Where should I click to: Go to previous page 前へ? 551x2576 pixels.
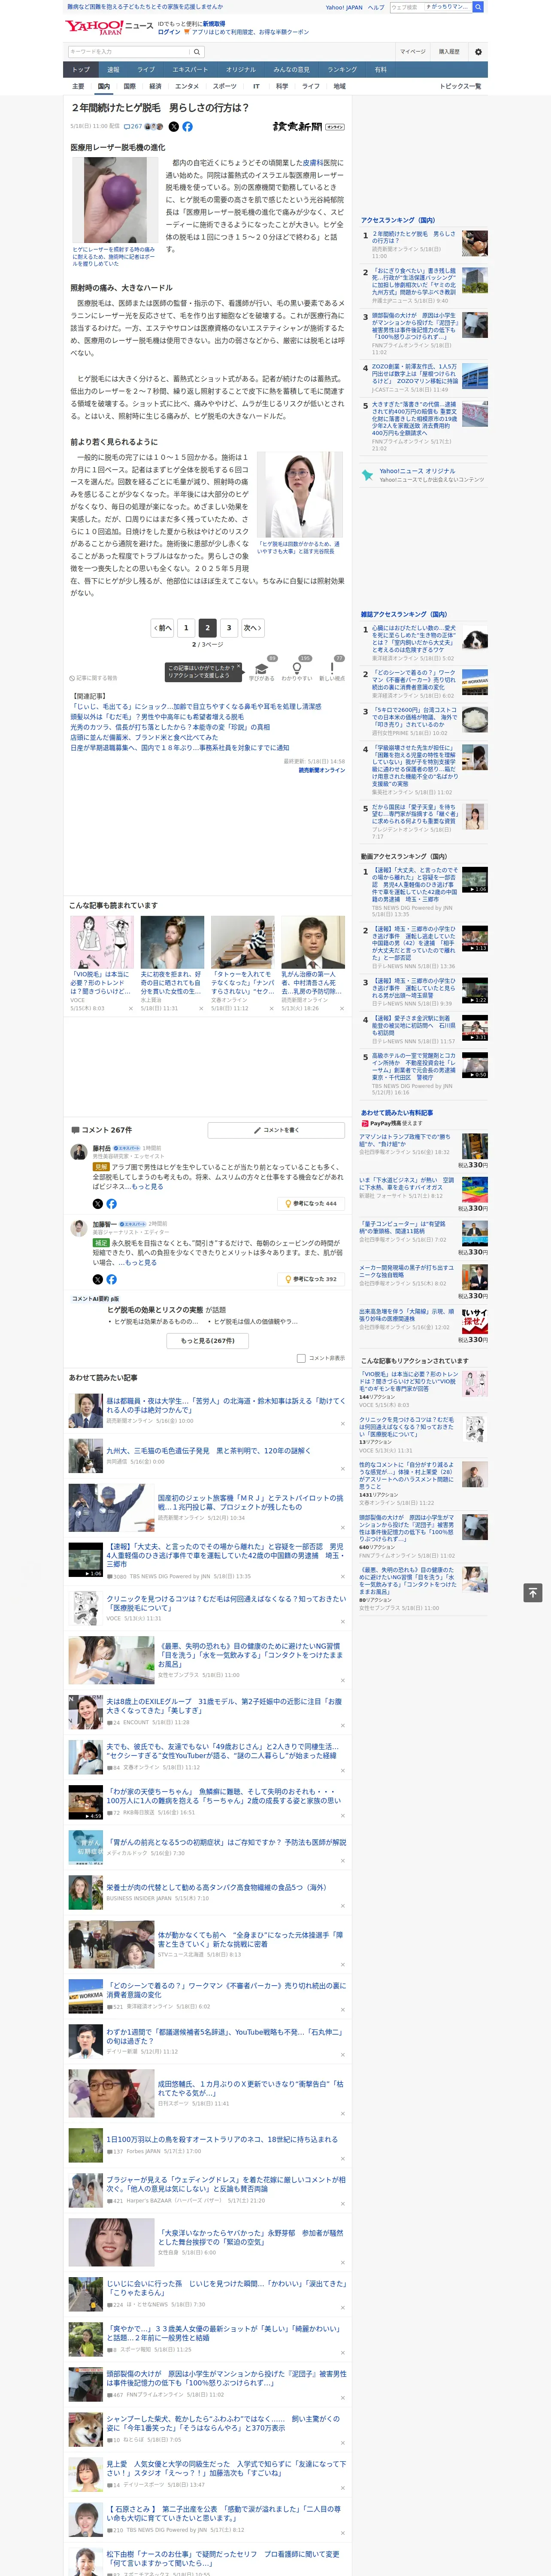click(x=163, y=628)
